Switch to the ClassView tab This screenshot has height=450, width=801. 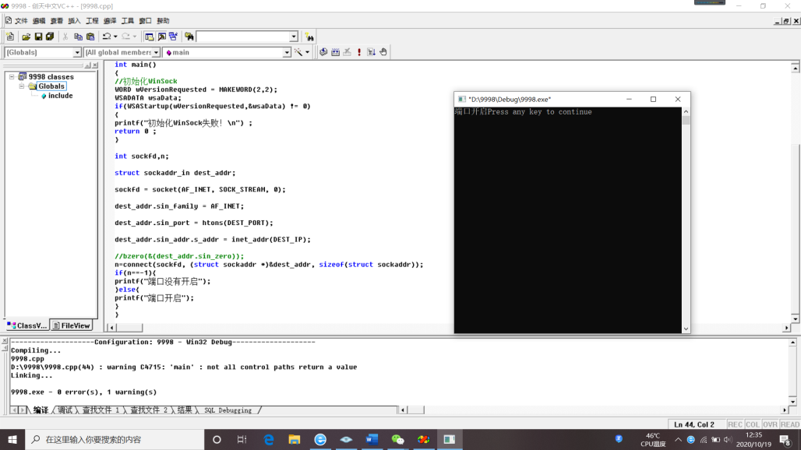pos(27,325)
